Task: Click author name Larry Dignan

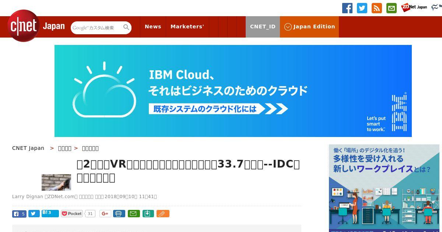Action: click(28, 197)
